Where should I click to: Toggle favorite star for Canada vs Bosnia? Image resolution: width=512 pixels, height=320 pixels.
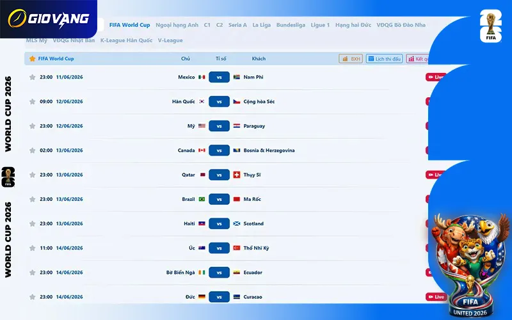point(33,150)
